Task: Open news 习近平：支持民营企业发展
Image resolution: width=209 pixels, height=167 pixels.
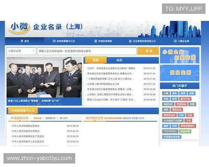Action: pos(111,68)
